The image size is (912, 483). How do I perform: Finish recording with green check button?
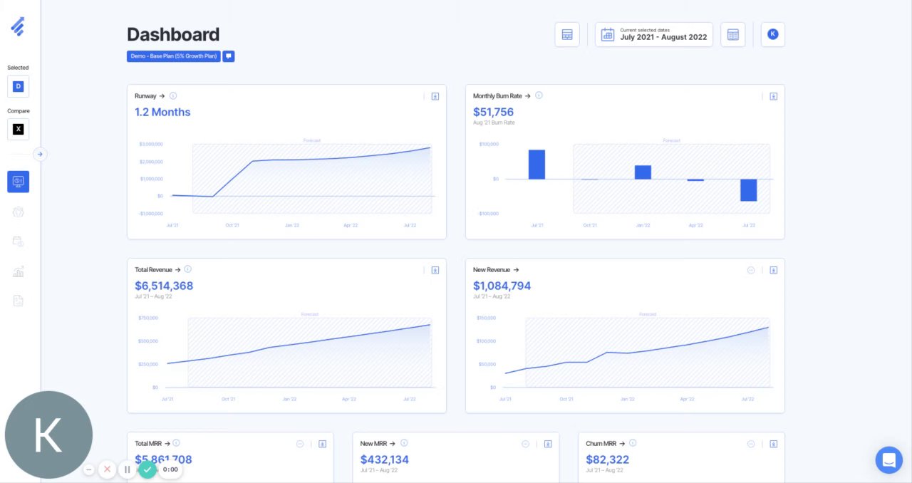(x=147, y=469)
